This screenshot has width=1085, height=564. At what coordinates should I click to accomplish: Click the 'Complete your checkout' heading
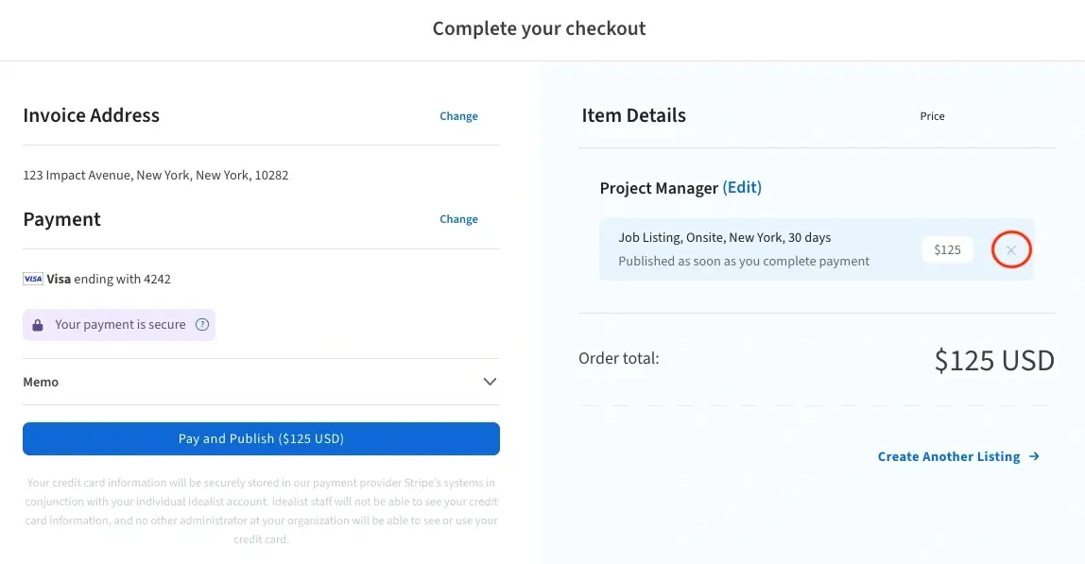(539, 28)
